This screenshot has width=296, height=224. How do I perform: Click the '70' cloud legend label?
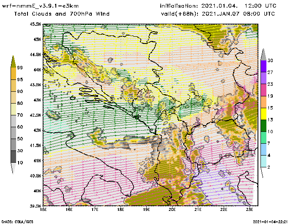coord(20,115)
